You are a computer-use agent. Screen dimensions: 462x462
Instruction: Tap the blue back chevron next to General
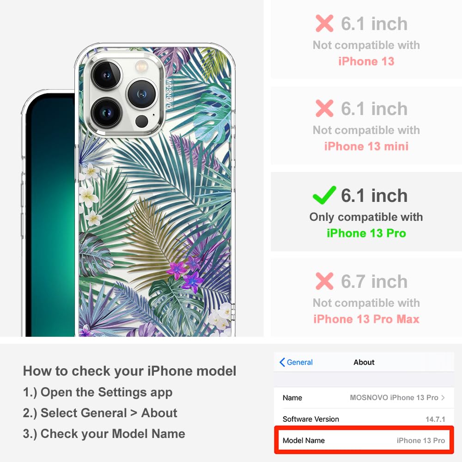282,362
